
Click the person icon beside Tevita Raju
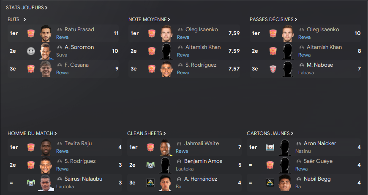(x=60, y=144)
